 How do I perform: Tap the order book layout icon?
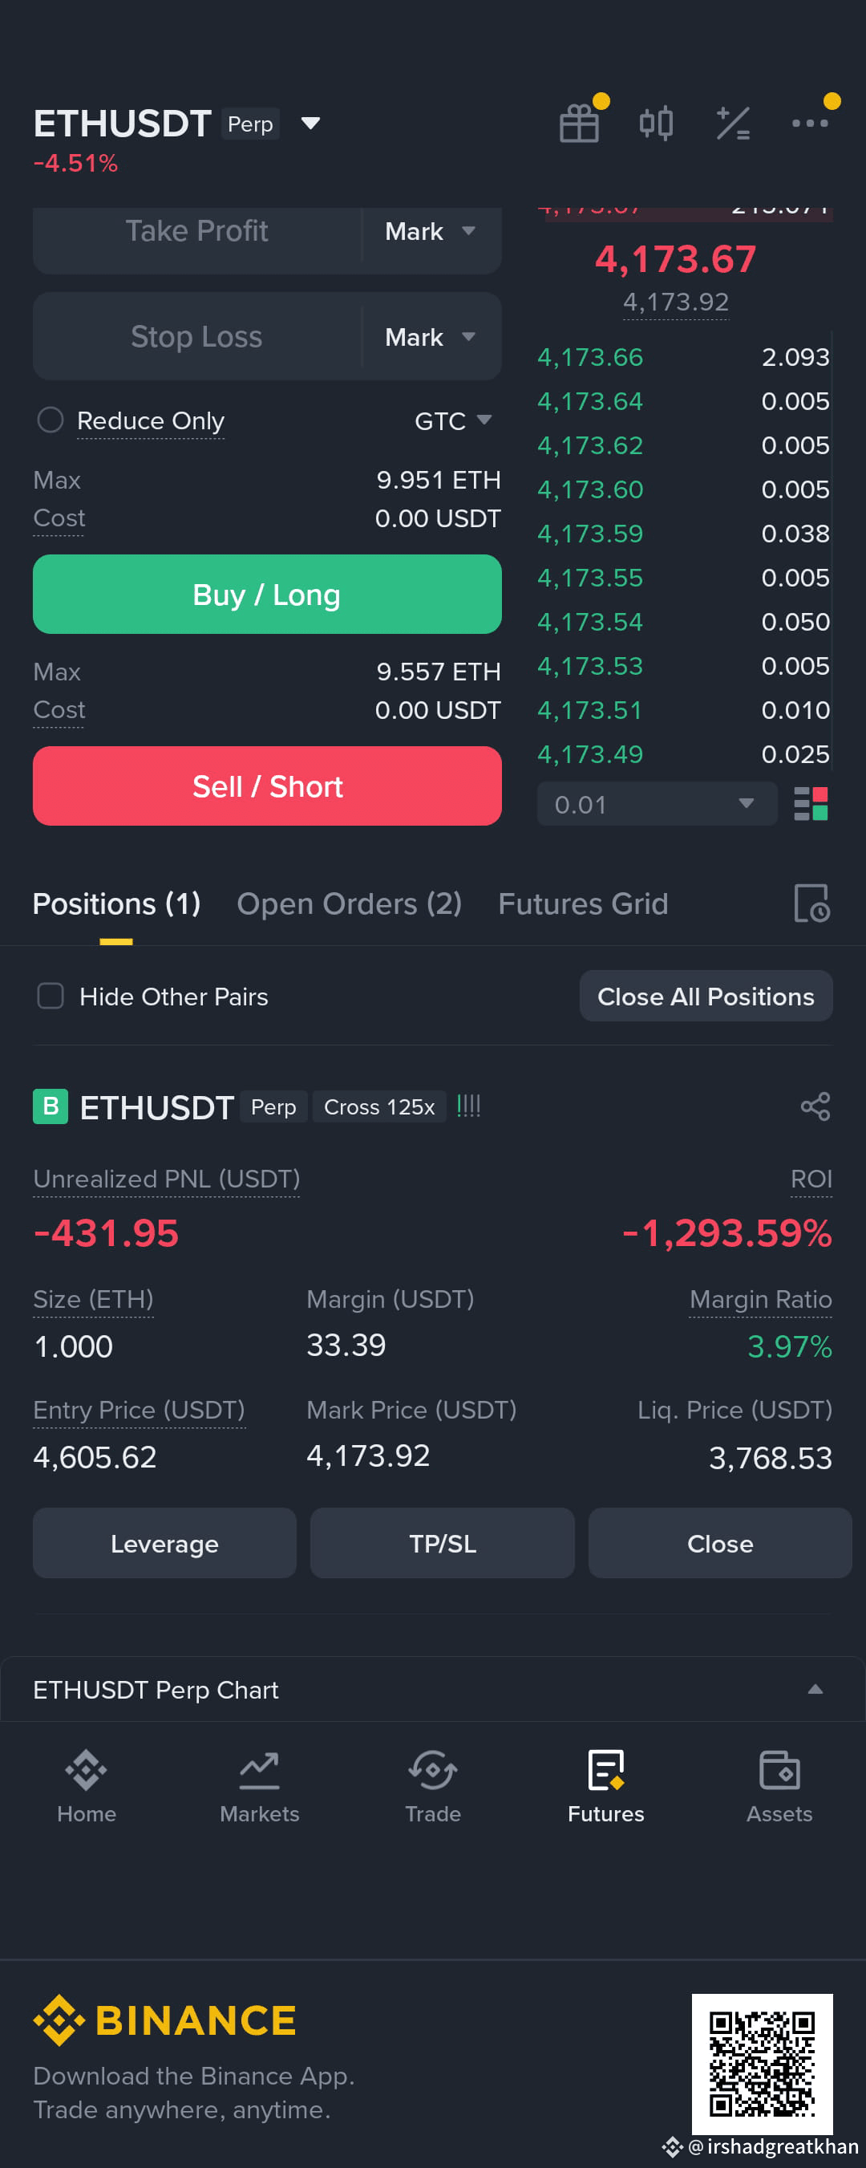[811, 804]
